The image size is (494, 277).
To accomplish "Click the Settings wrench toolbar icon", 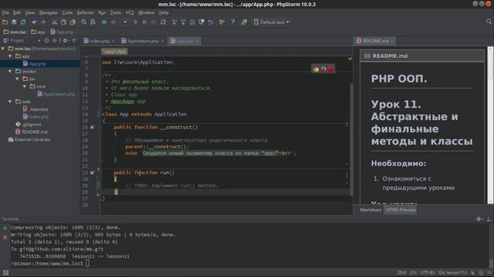I will click(x=222, y=22).
